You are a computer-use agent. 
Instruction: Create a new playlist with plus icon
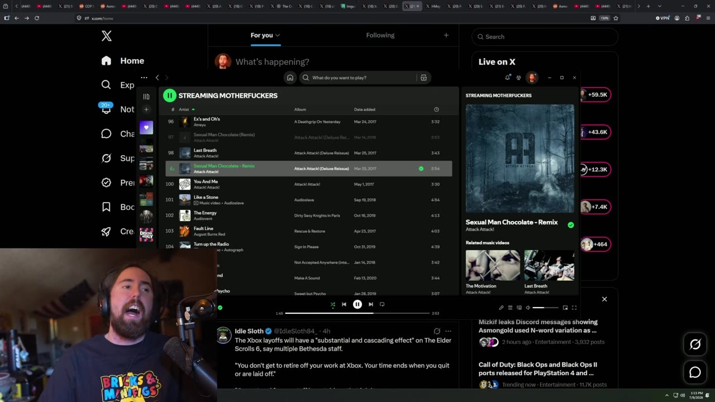pyautogui.click(x=146, y=109)
